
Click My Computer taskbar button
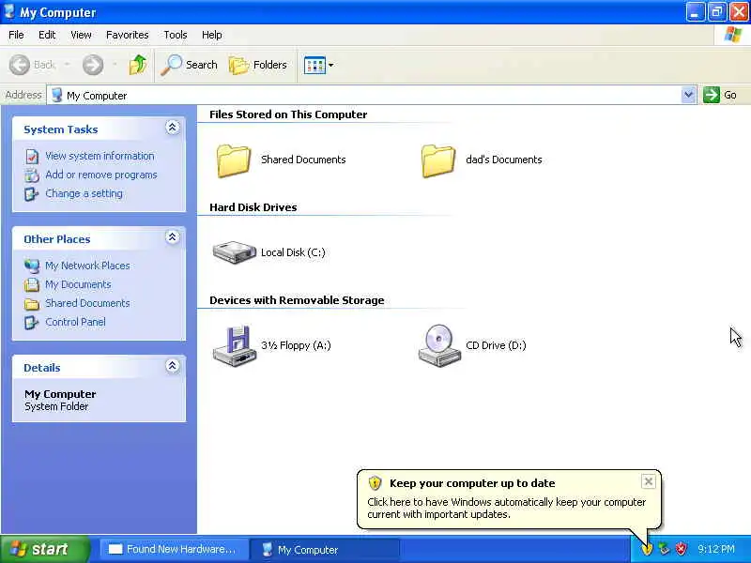point(325,549)
